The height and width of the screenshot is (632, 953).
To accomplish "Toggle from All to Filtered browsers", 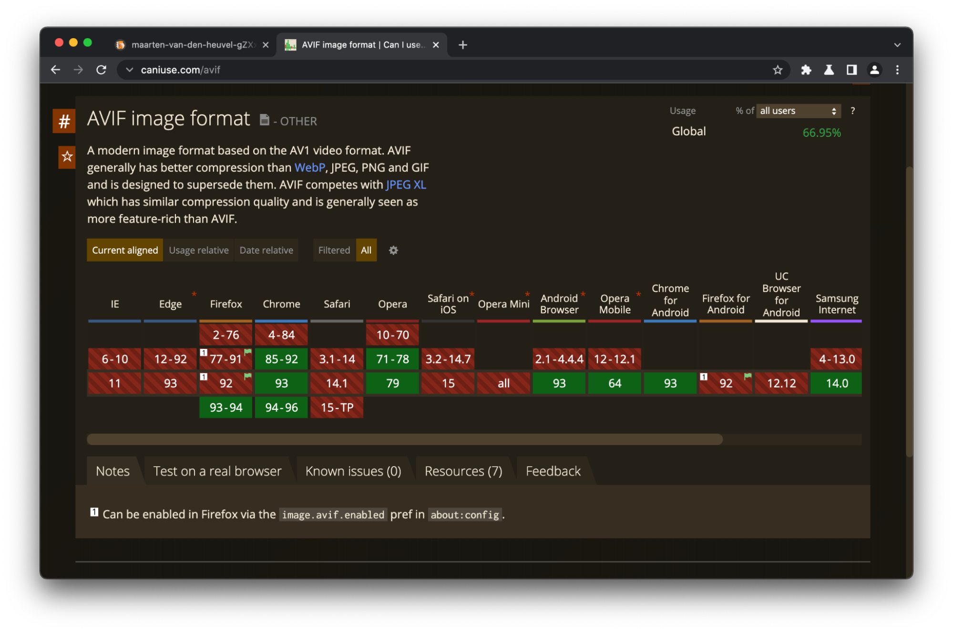I will click(x=334, y=250).
